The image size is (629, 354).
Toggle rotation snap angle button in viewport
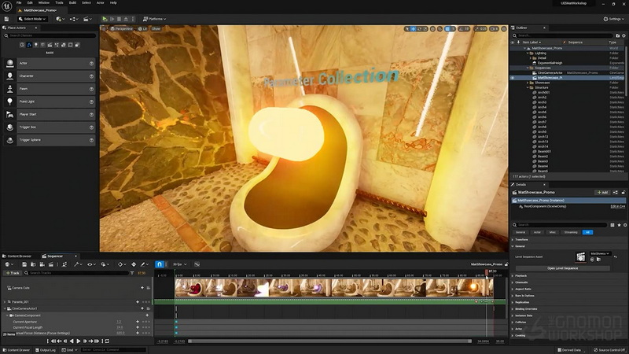tap(462, 29)
